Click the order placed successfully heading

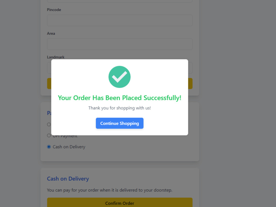120,98
